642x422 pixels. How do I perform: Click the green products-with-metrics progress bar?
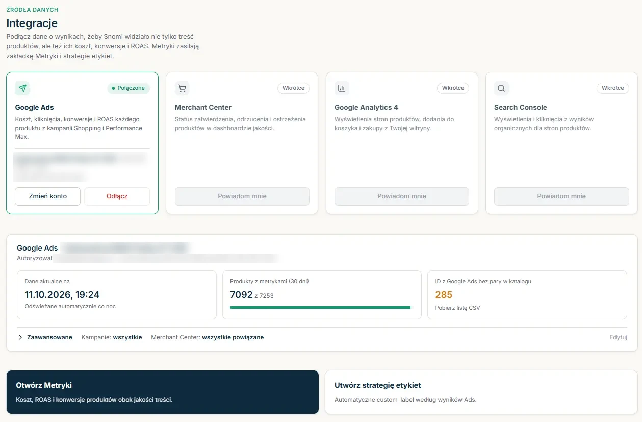click(320, 307)
